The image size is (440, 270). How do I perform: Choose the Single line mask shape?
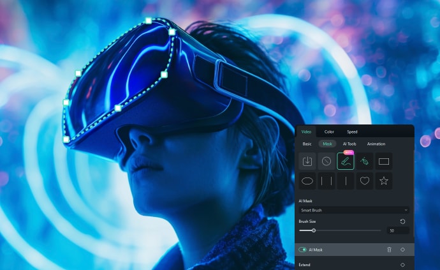pos(346,181)
